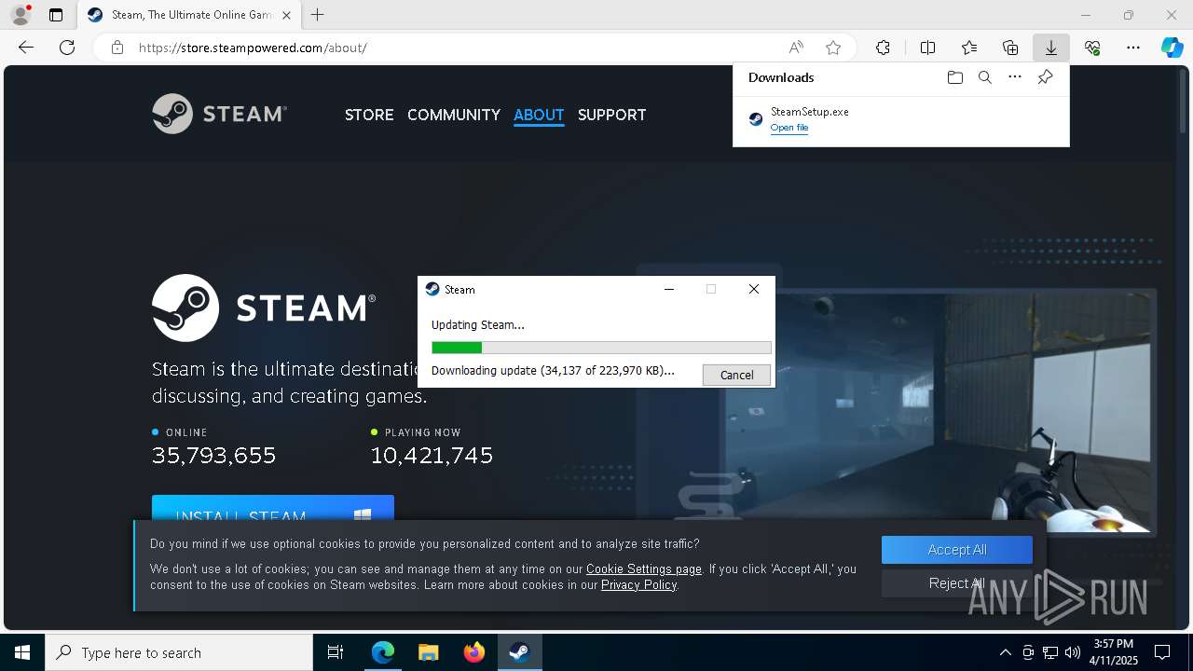1193x671 pixels.
Task: Click the Updating Steam progress bar
Action: click(601, 348)
